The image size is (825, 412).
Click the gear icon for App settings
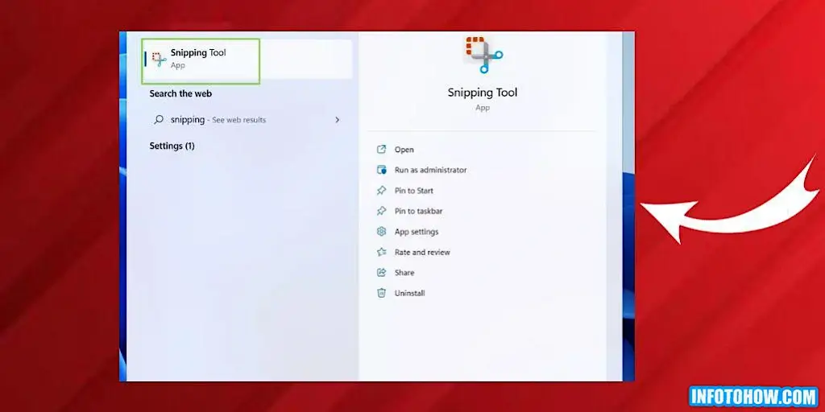(x=381, y=231)
